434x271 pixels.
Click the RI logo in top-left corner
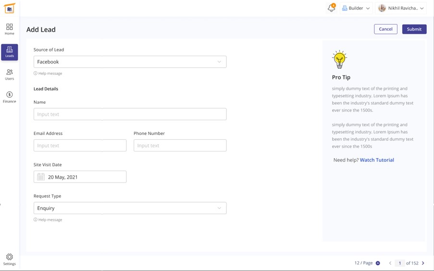[x=10, y=8]
